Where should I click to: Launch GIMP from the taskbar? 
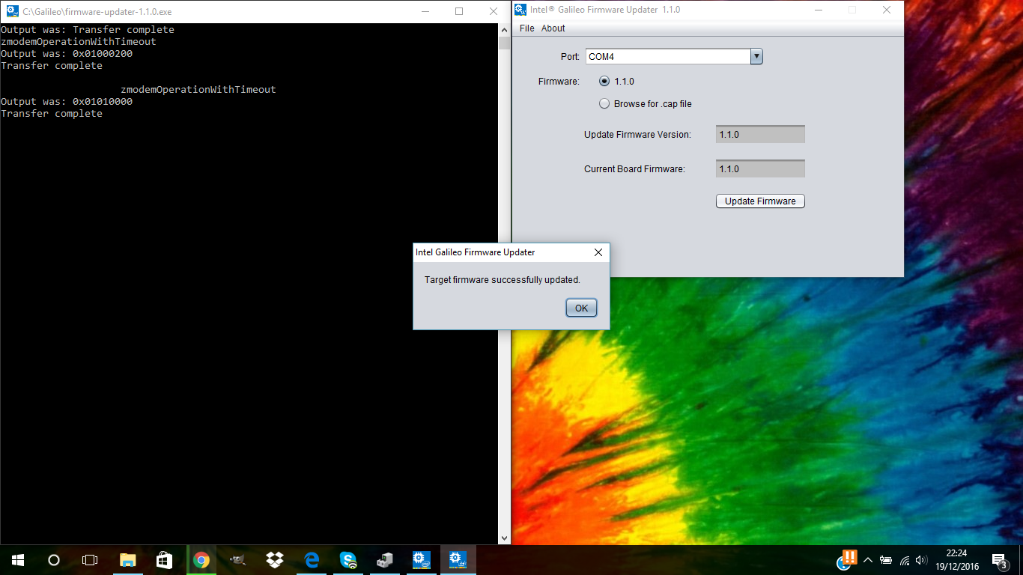click(x=237, y=560)
